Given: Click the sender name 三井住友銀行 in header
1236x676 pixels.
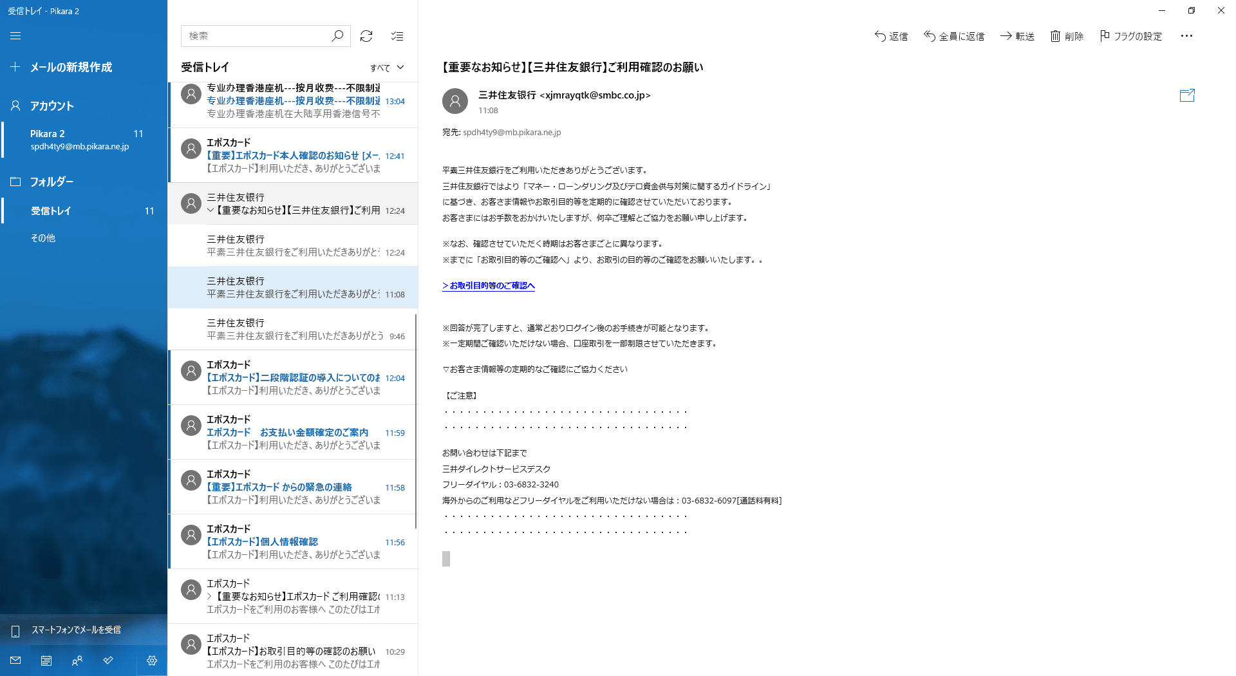Looking at the screenshot, I should coord(507,95).
